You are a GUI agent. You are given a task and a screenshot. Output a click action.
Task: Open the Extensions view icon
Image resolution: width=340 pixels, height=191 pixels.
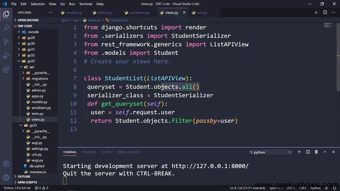(x=6, y=70)
